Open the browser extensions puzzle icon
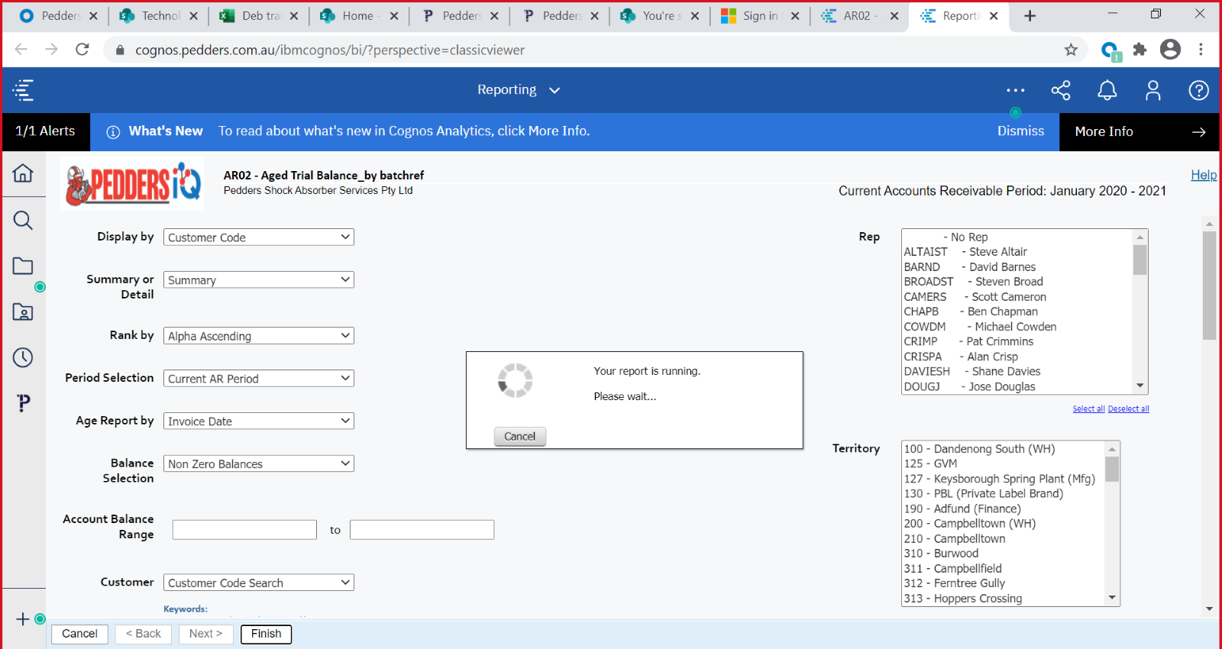The image size is (1222, 649). click(1140, 50)
